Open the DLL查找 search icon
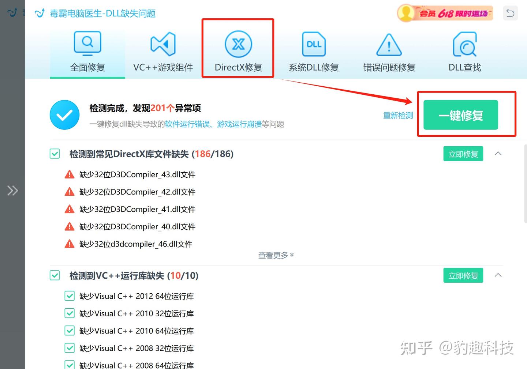This screenshot has width=527, height=369. [465, 44]
